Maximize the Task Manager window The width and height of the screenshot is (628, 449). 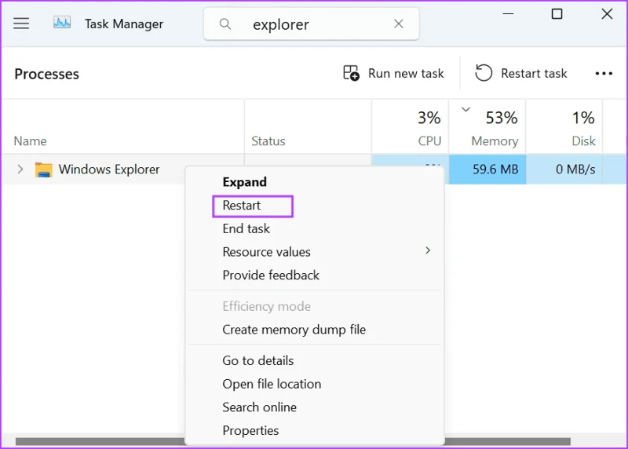click(557, 14)
